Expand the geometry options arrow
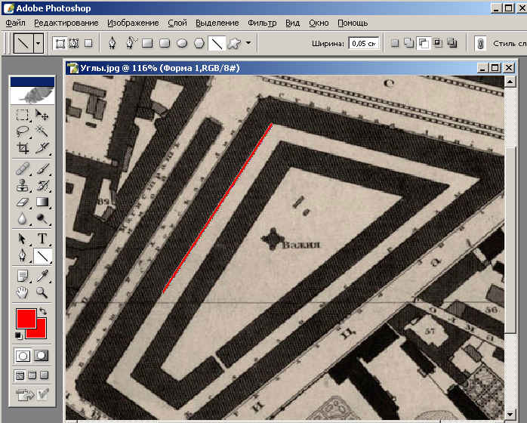527x423 pixels. [248, 43]
